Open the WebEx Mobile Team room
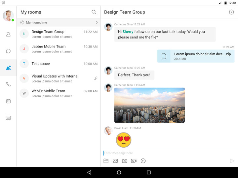The width and height of the screenshot is (238, 178). [x=59, y=93]
